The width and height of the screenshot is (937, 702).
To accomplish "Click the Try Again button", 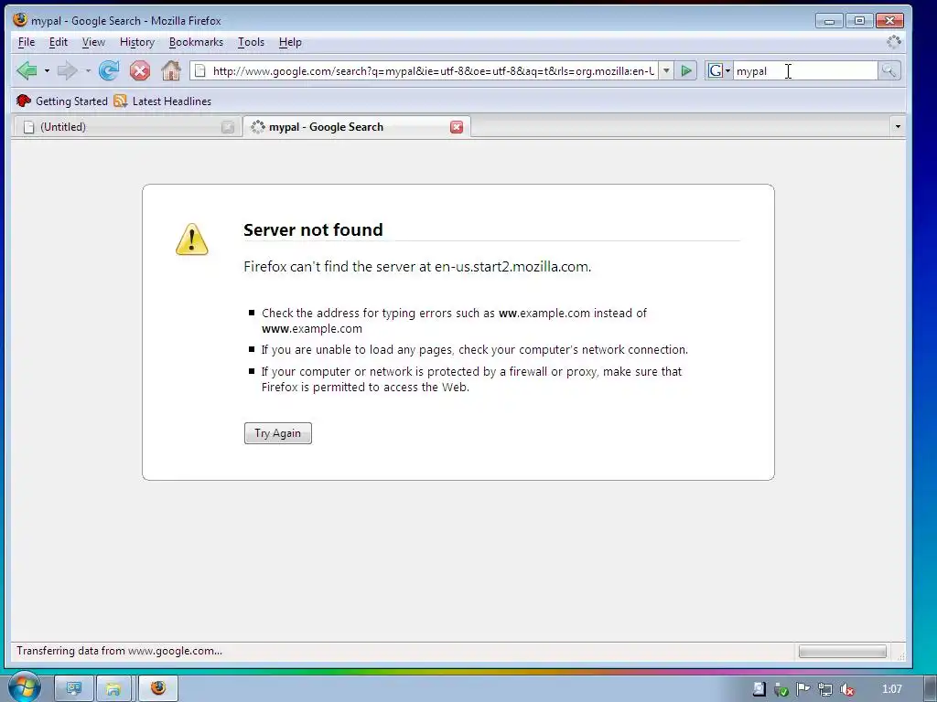I will 278,433.
